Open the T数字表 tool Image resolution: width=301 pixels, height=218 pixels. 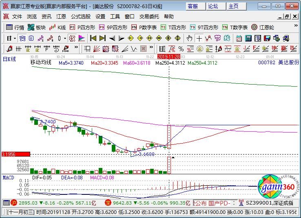(235, 27)
